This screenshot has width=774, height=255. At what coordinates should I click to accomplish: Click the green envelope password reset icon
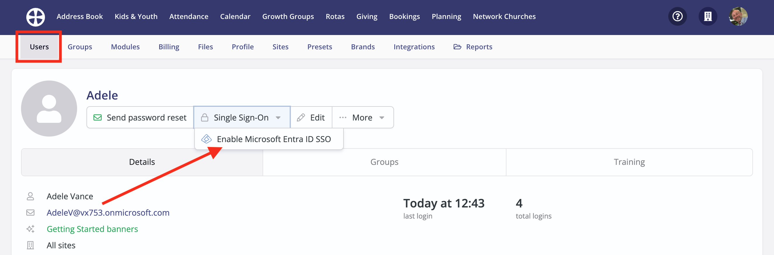(97, 117)
